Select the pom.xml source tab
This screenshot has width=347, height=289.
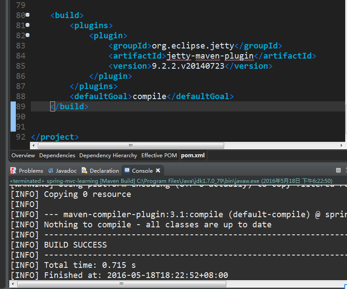(193, 156)
